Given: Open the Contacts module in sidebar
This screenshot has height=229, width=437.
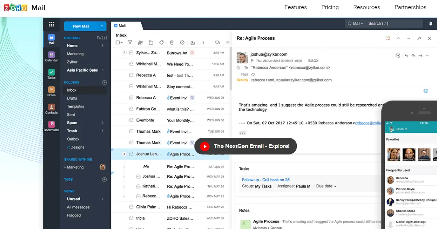Looking at the screenshot, I should click(x=51, y=109).
